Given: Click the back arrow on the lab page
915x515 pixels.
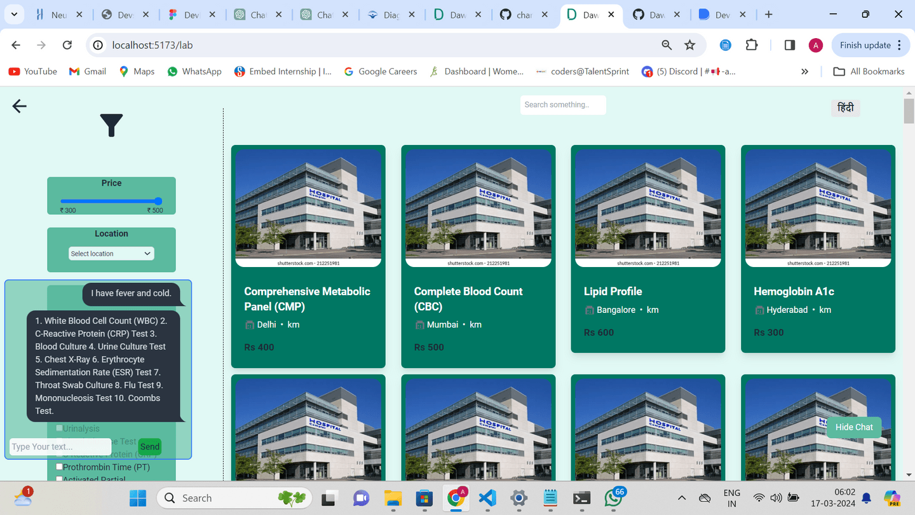Looking at the screenshot, I should click(x=19, y=106).
